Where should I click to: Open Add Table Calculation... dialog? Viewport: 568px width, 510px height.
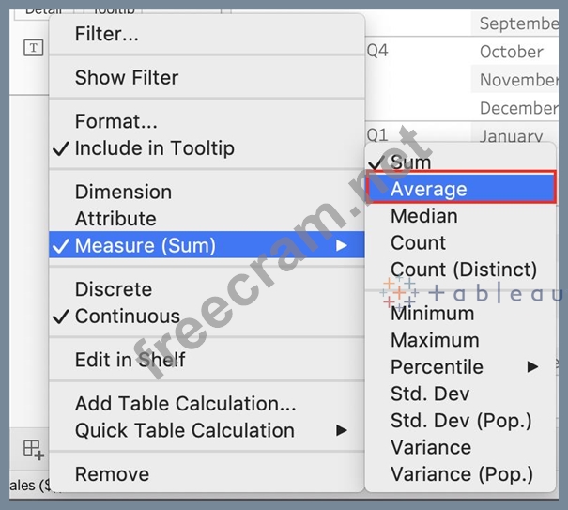click(185, 404)
